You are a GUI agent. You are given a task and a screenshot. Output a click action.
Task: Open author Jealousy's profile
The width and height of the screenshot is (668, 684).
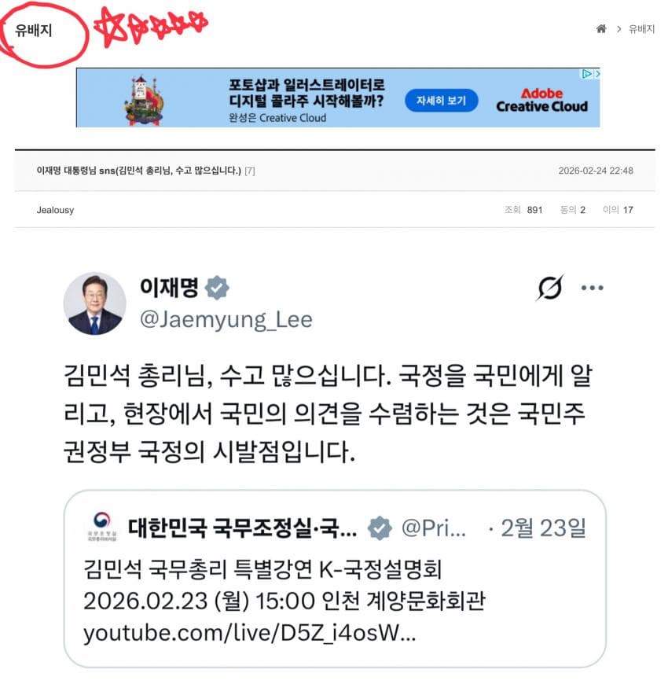point(55,210)
